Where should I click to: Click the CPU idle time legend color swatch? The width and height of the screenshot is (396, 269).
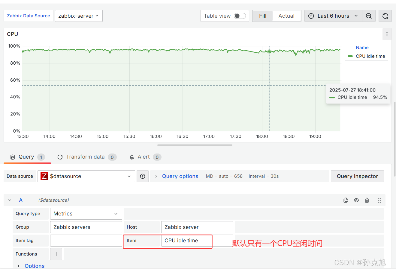tap(350, 56)
